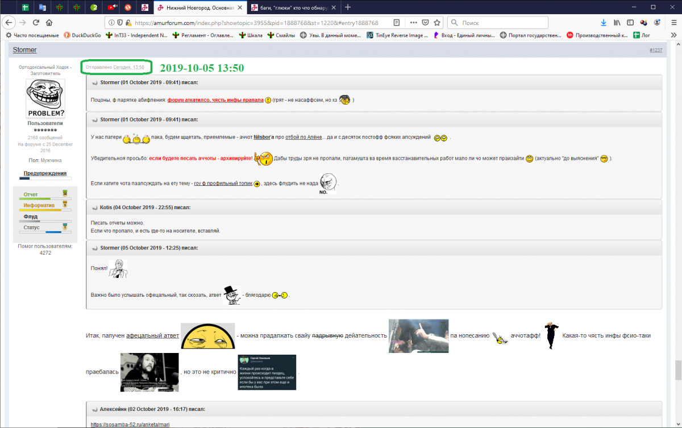682x428 pixels.
Task: Open a new browser tab
Action: click(348, 7)
